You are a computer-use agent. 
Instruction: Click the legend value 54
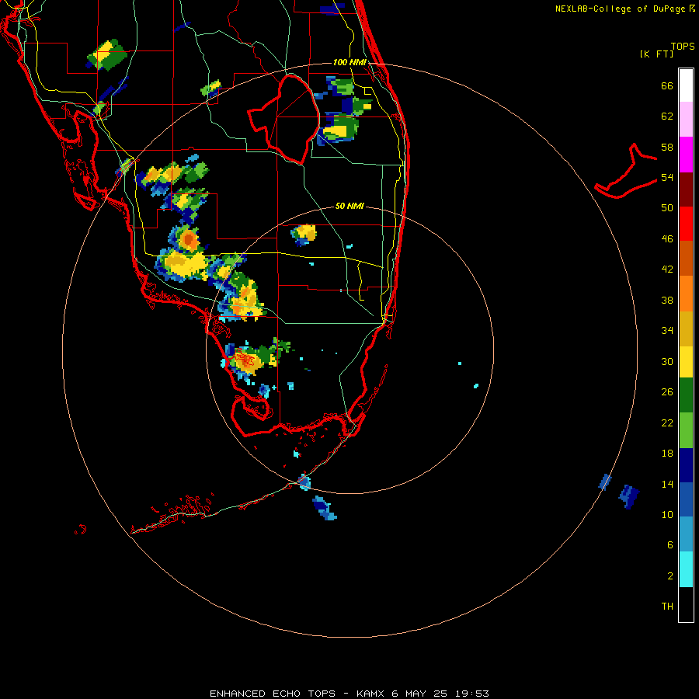667,177
